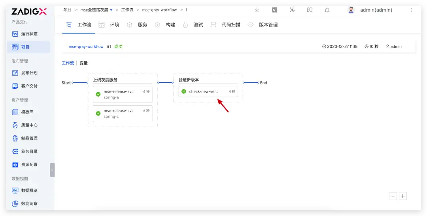Viewport: 427px width, 216px height.
Task: Click the 质量中心 flask icon
Action: tap(15, 125)
